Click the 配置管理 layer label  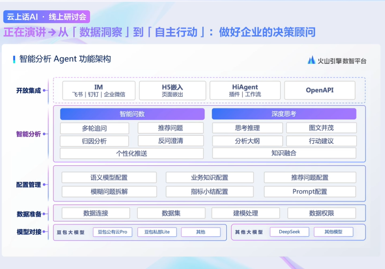pyautogui.click(x=28, y=185)
